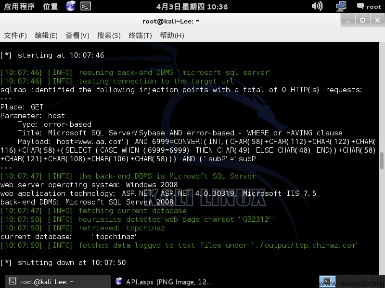
Task: Click 'heuristics detected web page charset' line
Action: tap(135, 219)
